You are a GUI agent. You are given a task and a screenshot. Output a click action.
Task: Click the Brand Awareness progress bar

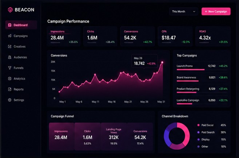pos(188,81)
